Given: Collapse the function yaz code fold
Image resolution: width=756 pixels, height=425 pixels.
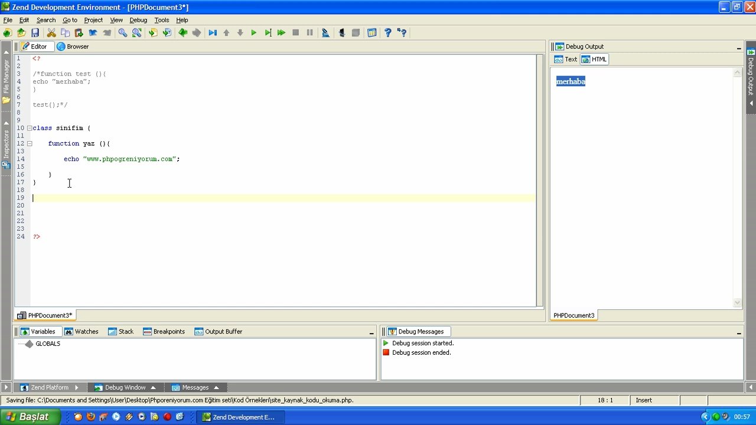Looking at the screenshot, I should 29,143.
